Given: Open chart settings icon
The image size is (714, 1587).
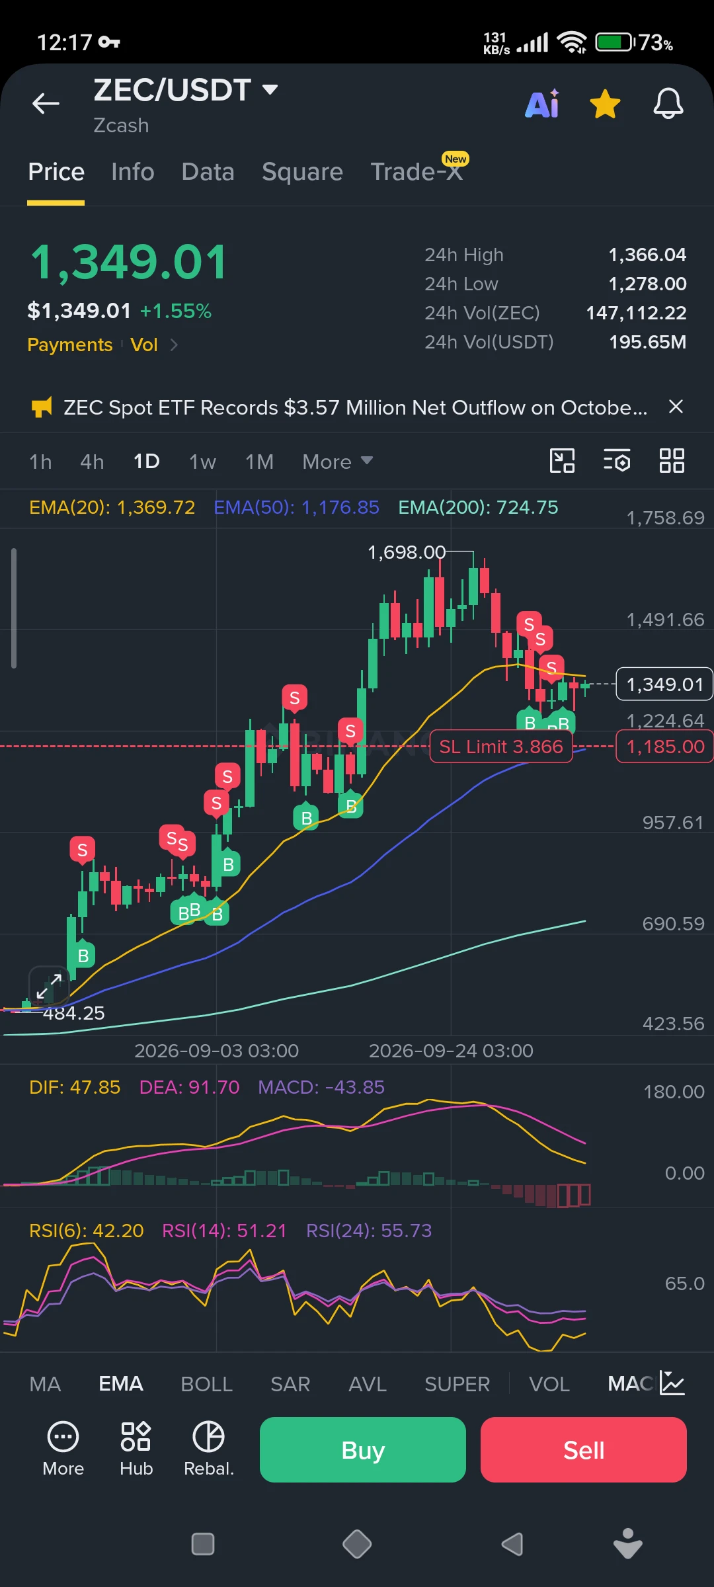Looking at the screenshot, I should coord(617,461).
